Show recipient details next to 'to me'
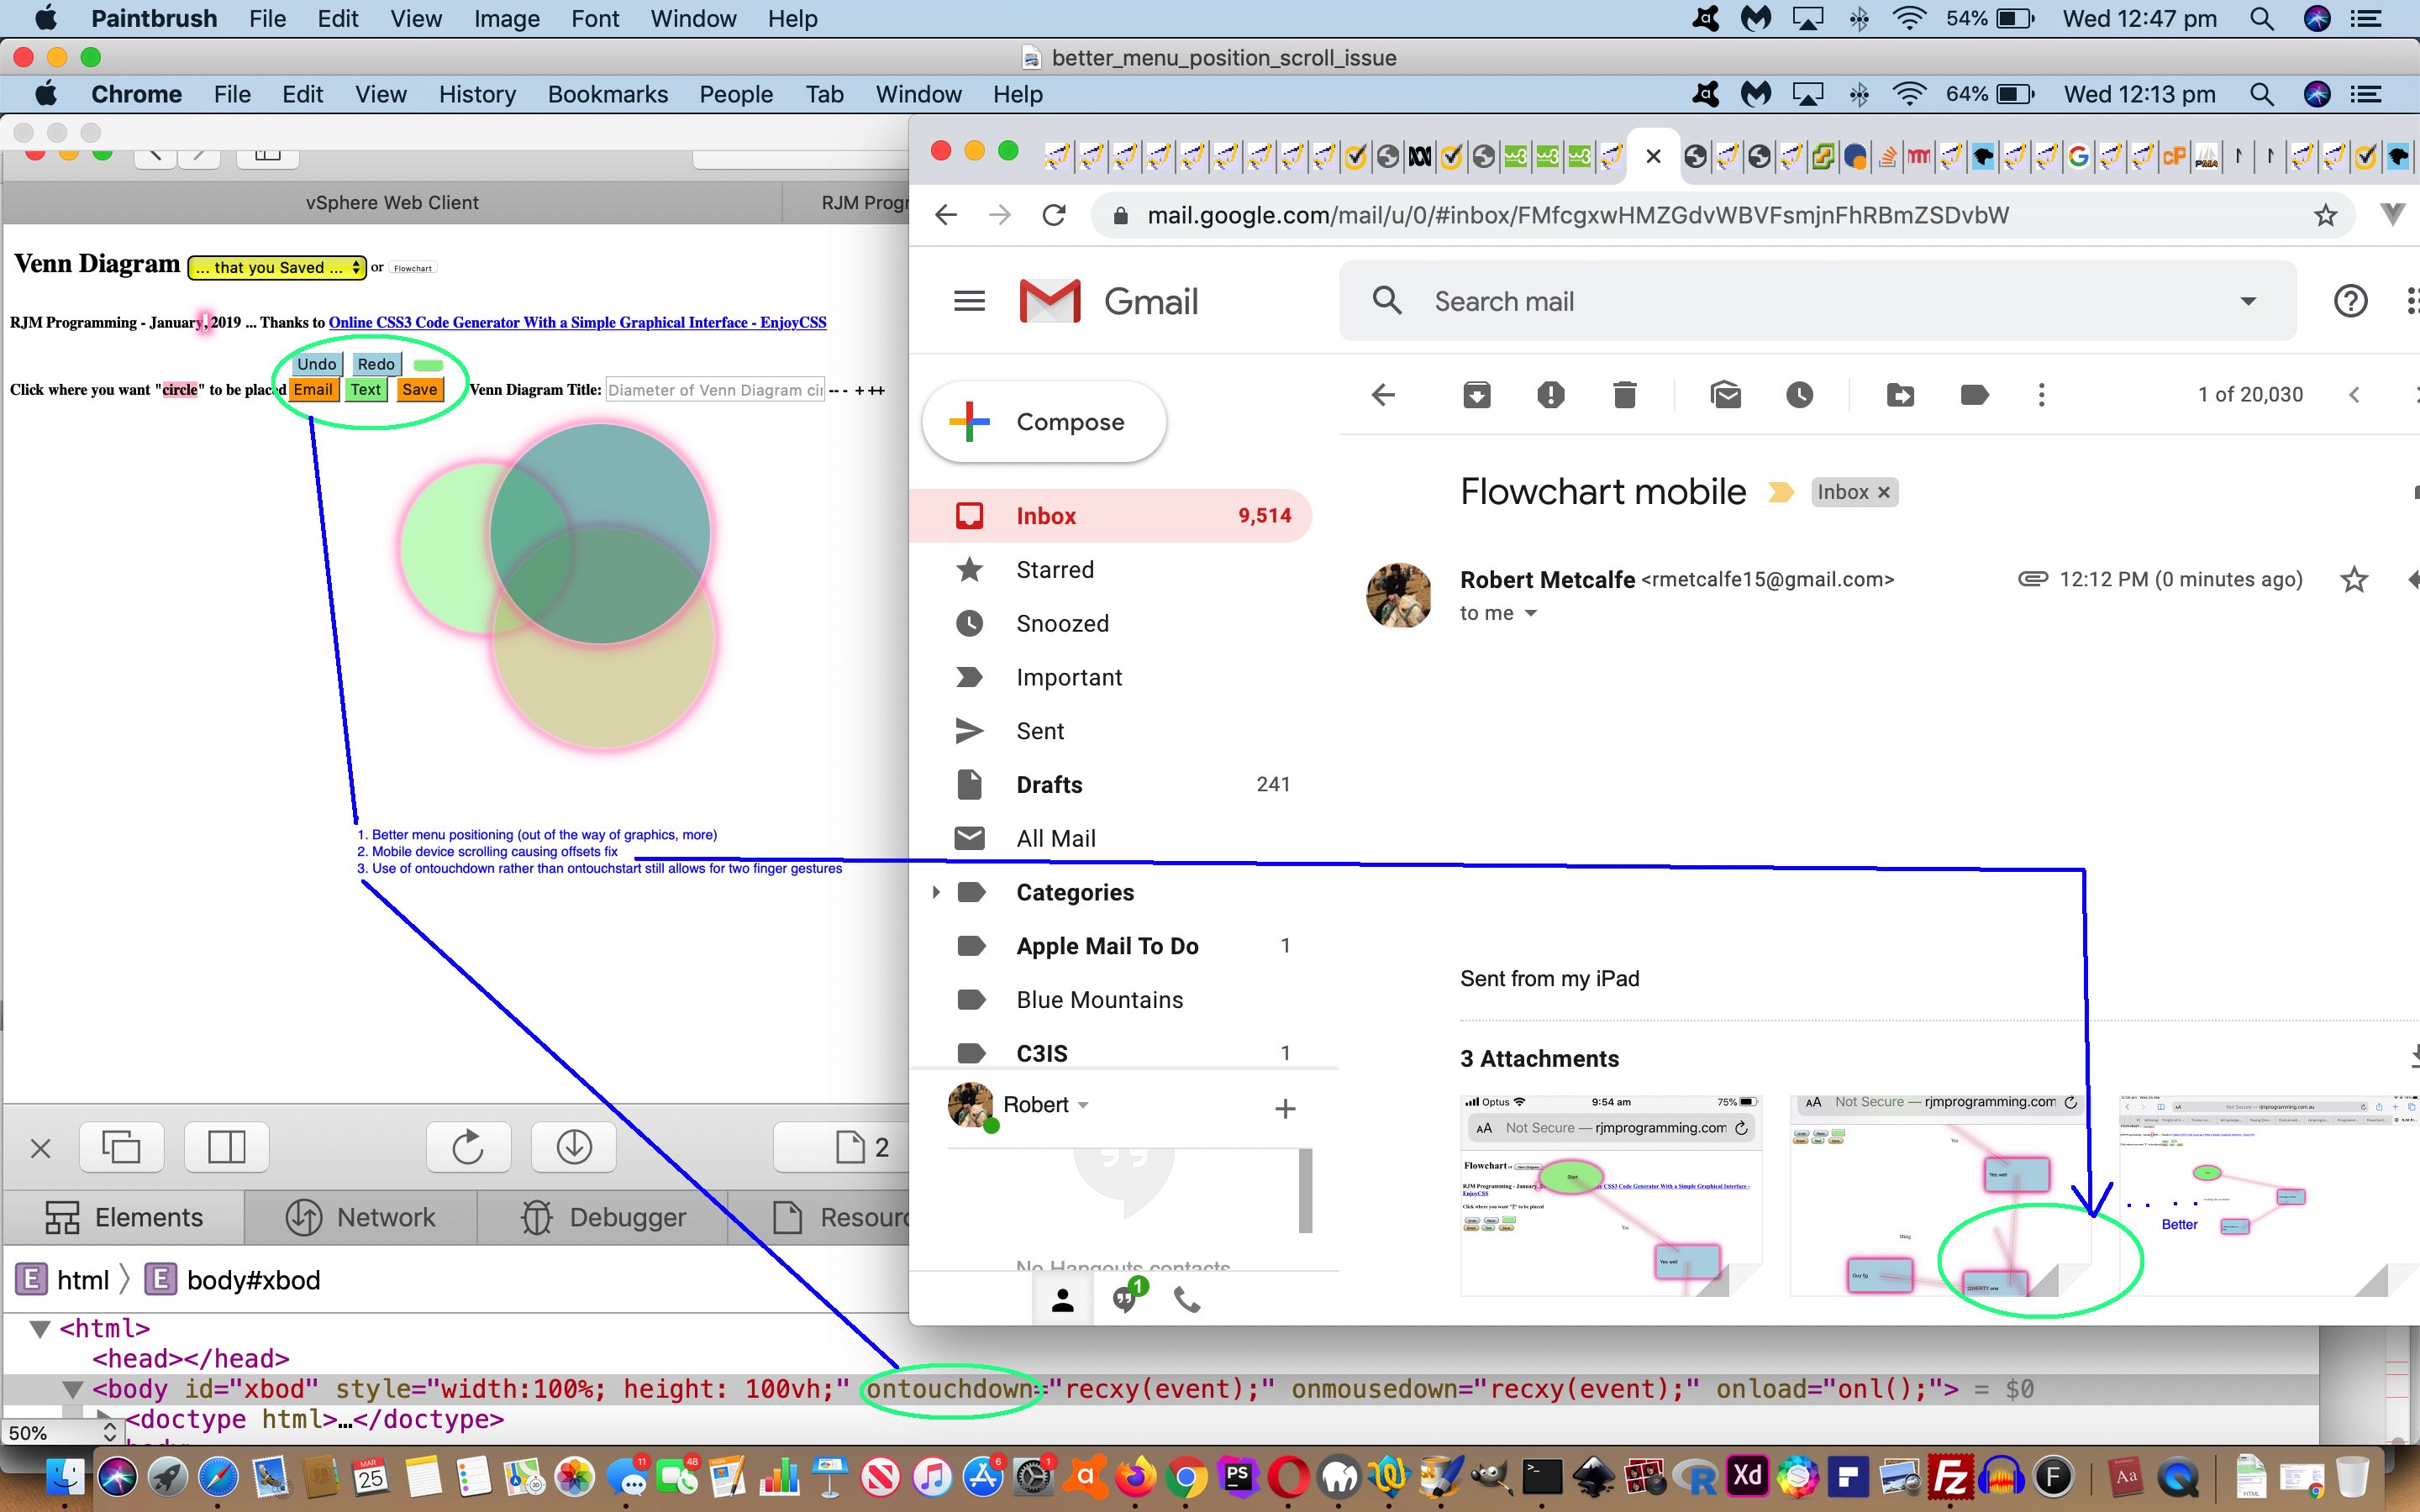 pos(1530,614)
